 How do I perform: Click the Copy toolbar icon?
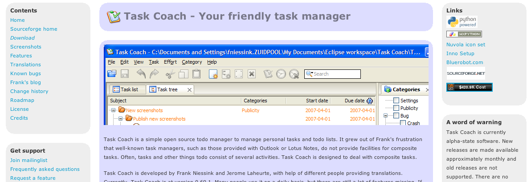point(183,74)
